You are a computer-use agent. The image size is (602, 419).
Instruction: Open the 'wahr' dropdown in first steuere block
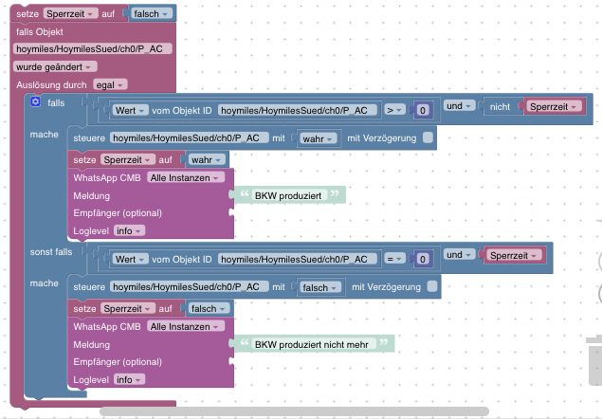click(319, 138)
